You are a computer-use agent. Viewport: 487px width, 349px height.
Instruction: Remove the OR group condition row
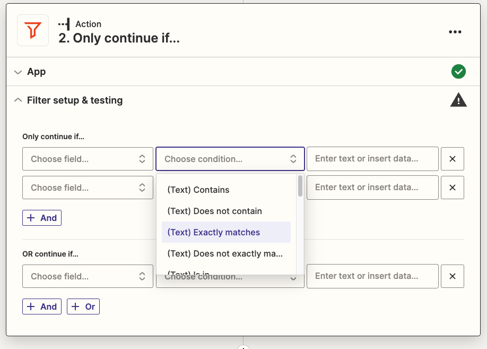click(452, 276)
